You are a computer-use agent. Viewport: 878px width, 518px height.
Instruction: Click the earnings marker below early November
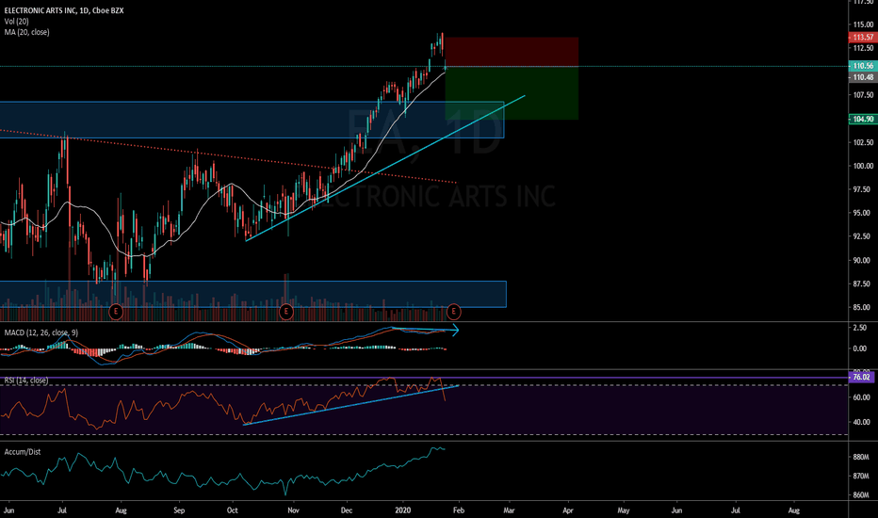point(286,312)
